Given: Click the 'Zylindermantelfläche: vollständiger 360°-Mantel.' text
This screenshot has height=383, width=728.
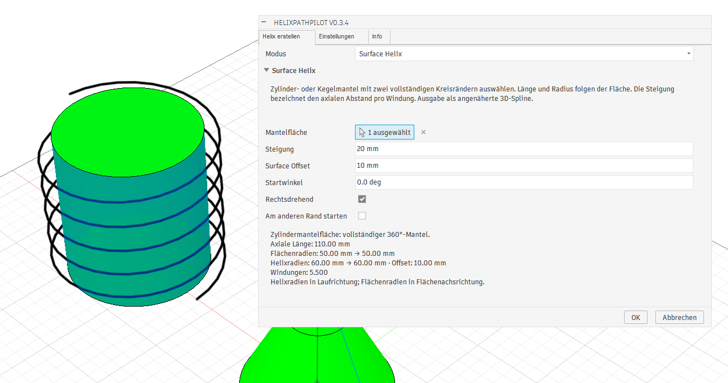Looking at the screenshot, I should (x=350, y=235).
